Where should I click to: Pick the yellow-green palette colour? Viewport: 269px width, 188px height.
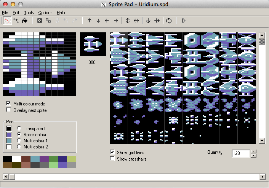click(x=72, y=159)
